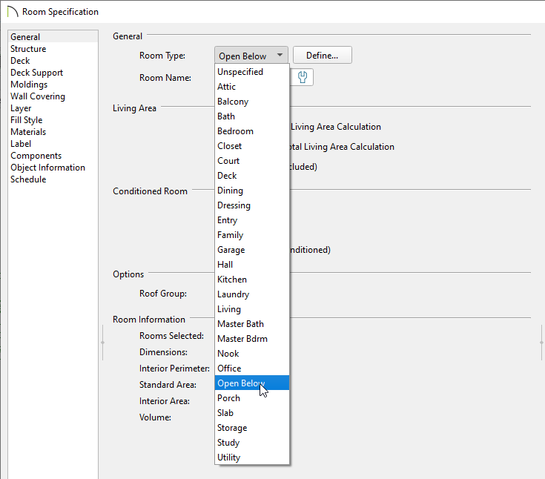Click the wrench icon beside Room Name

[x=303, y=77]
